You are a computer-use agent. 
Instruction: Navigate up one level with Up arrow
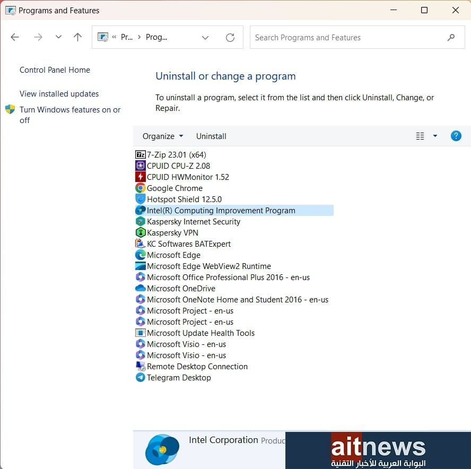tap(78, 37)
